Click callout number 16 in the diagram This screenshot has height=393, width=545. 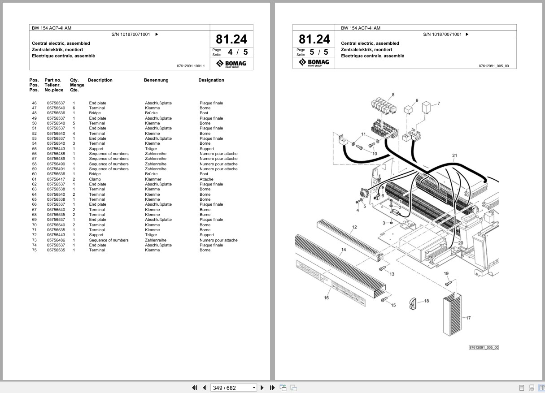(326, 298)
